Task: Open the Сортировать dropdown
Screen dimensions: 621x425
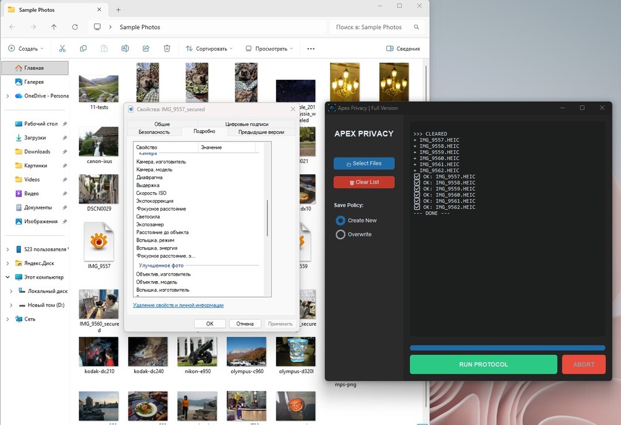Action: (x=209, y=48)
